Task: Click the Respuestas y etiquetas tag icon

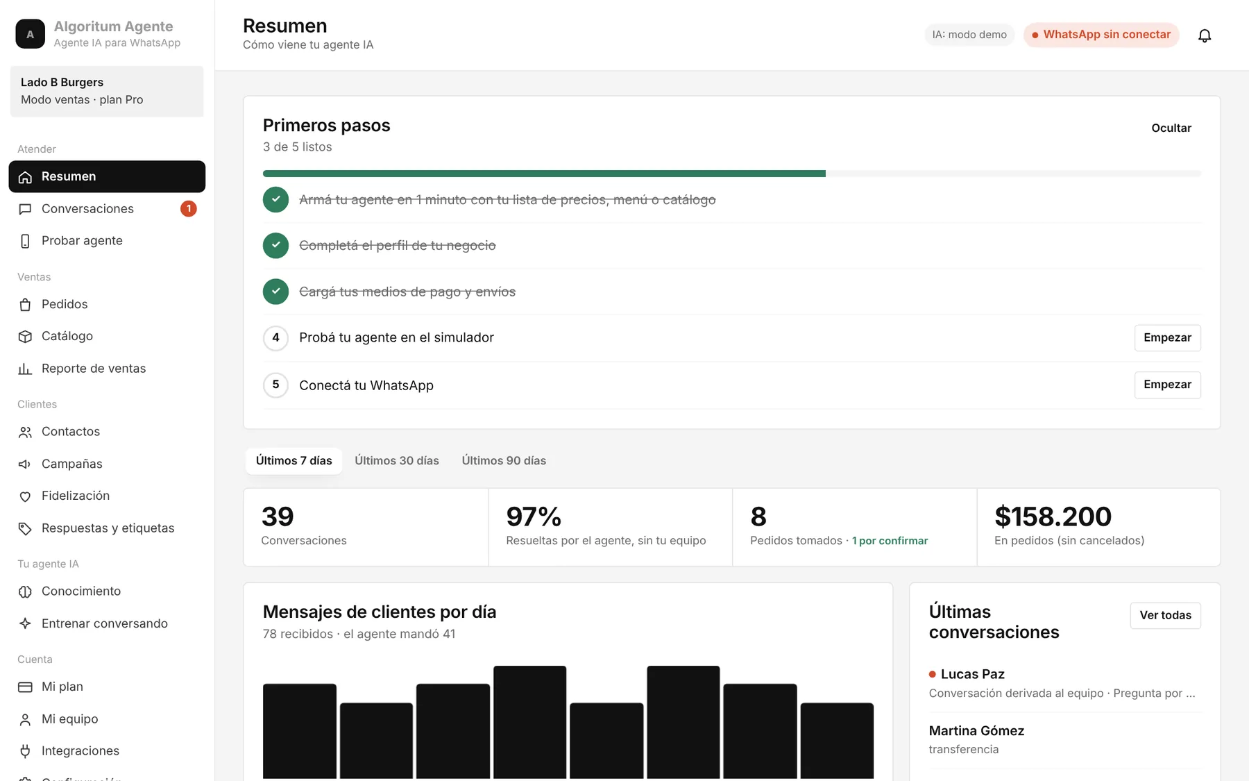Action: click(x=25, y=528)
